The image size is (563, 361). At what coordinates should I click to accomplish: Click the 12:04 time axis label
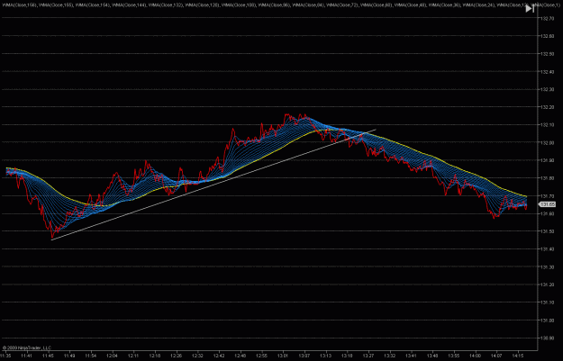coord(112,356)
